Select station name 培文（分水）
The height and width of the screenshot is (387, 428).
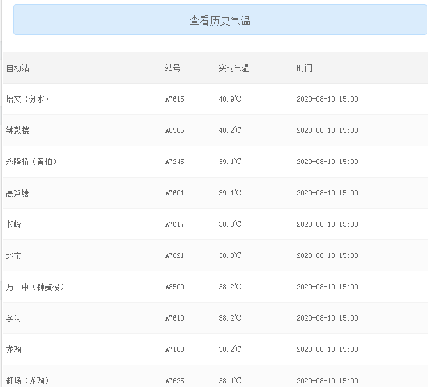(x=27, y=99)
